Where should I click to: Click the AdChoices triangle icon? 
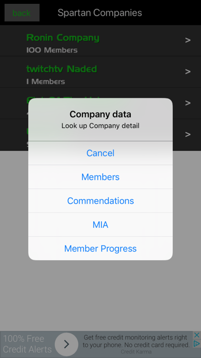(x=197, y=344)
